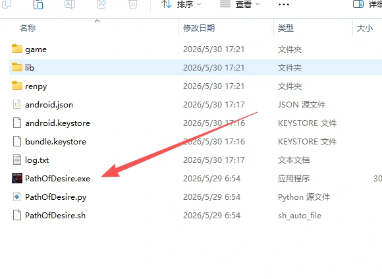Click the log.txt date 2026/5/30 17:17
Screen dimensions: 382x279
(x=214, y=160)
